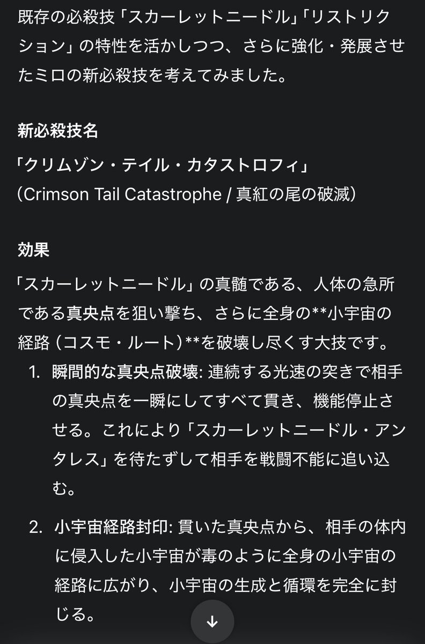
Task: Click list number 1 marker
Action: pos(35,373)
